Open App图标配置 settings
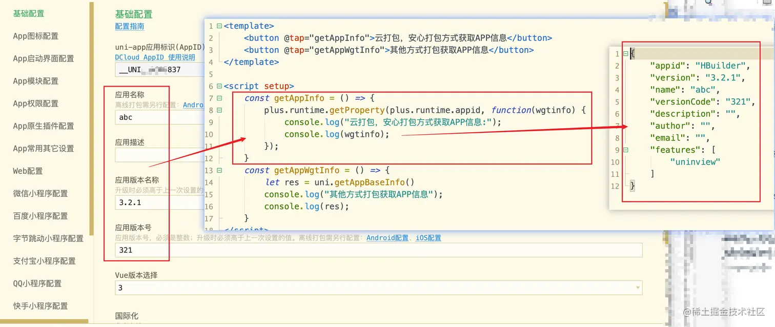 [x=35, y=36]
